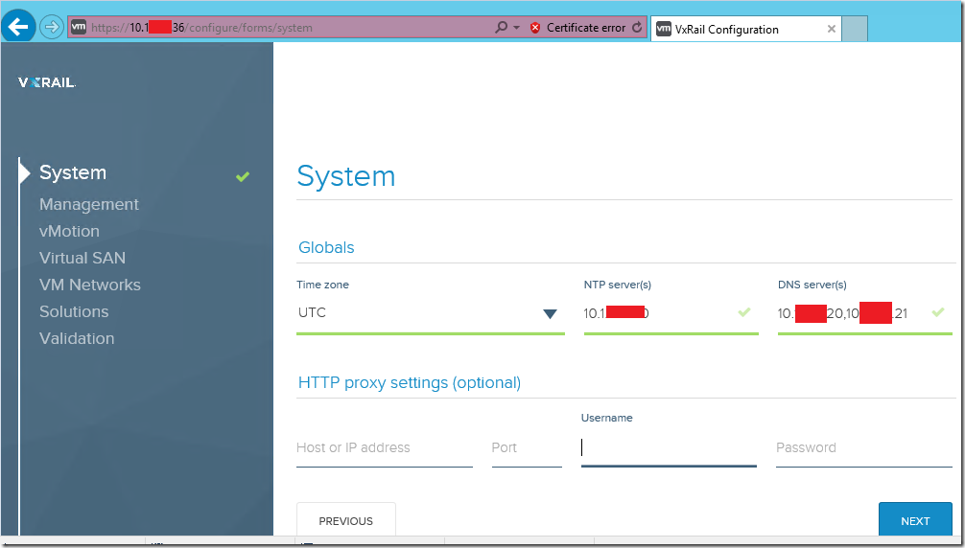Viewport: 965px width, 548px height.
Task: Click the DNS server valid checkmark
Action: click(x=938, y=312)
